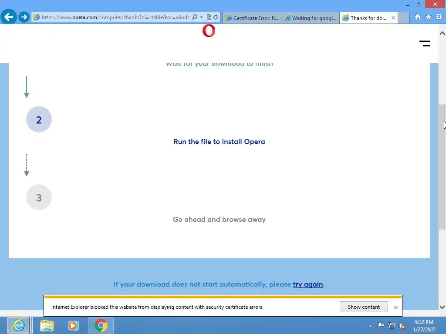Click the red Opera logo
The width and height of the screenshot is (446, 334).
click(x=209, y=31)
